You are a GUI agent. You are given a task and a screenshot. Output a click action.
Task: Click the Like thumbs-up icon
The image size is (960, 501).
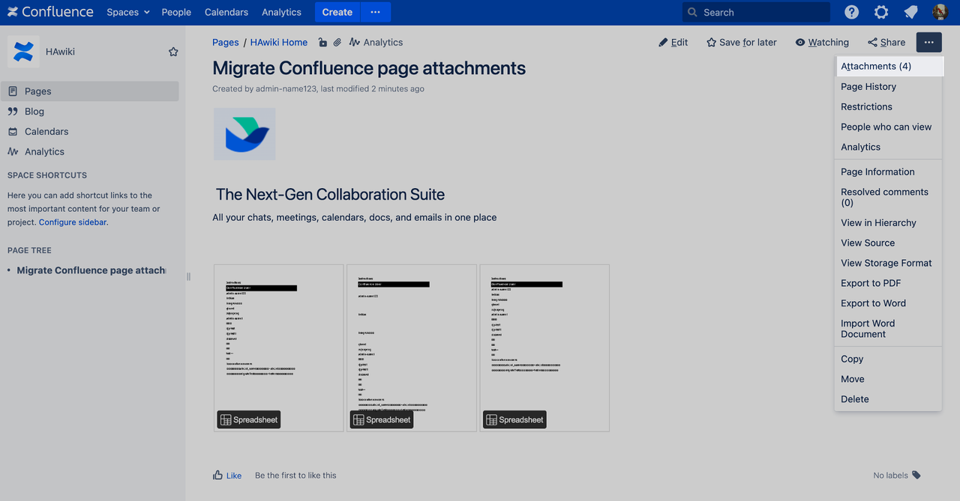point(216,475)
